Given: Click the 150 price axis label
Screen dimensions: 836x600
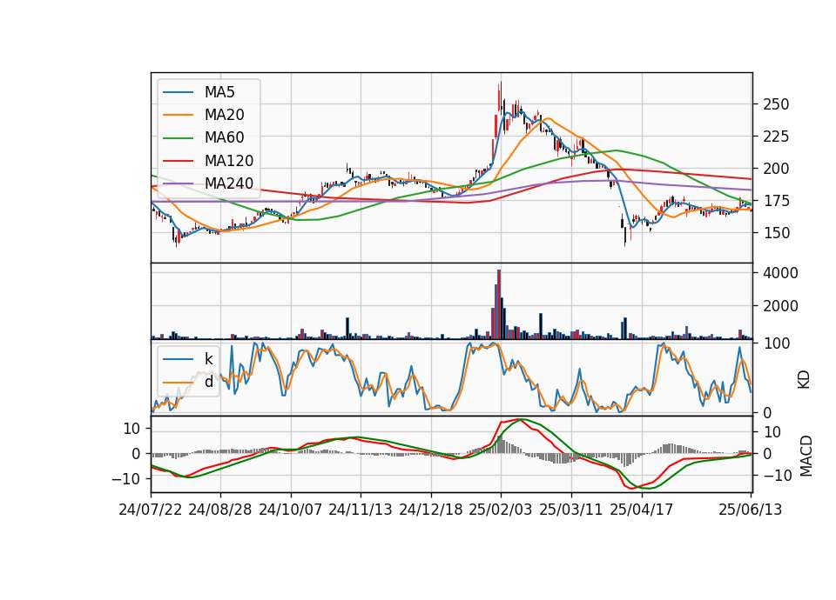Looking at the screenshot, I should click(x=776, y=233).
